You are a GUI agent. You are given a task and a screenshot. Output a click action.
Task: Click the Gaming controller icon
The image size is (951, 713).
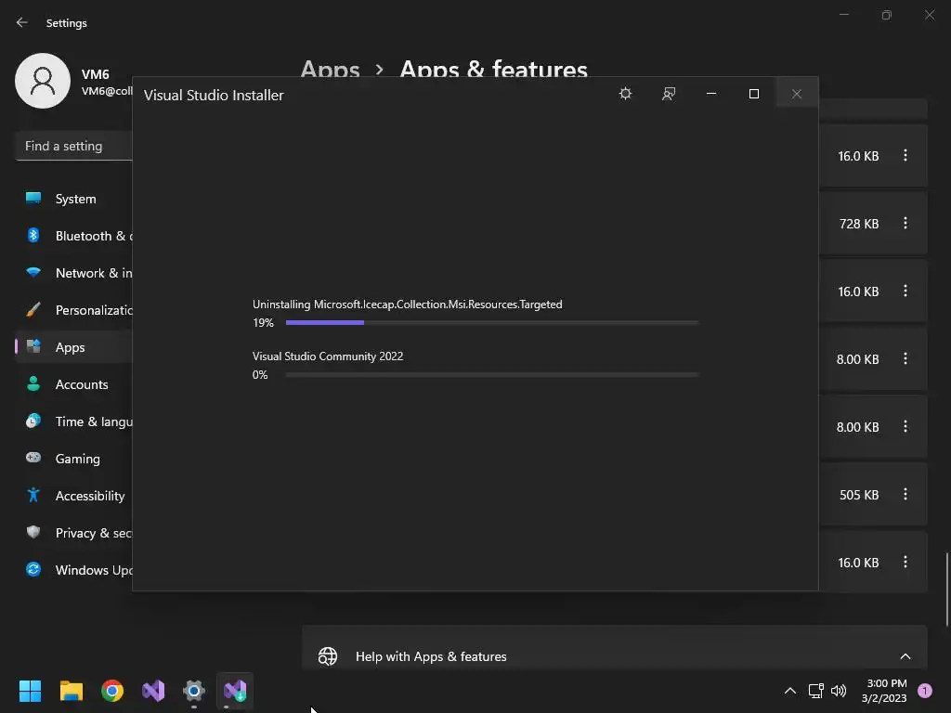click(x=33, y=457)
